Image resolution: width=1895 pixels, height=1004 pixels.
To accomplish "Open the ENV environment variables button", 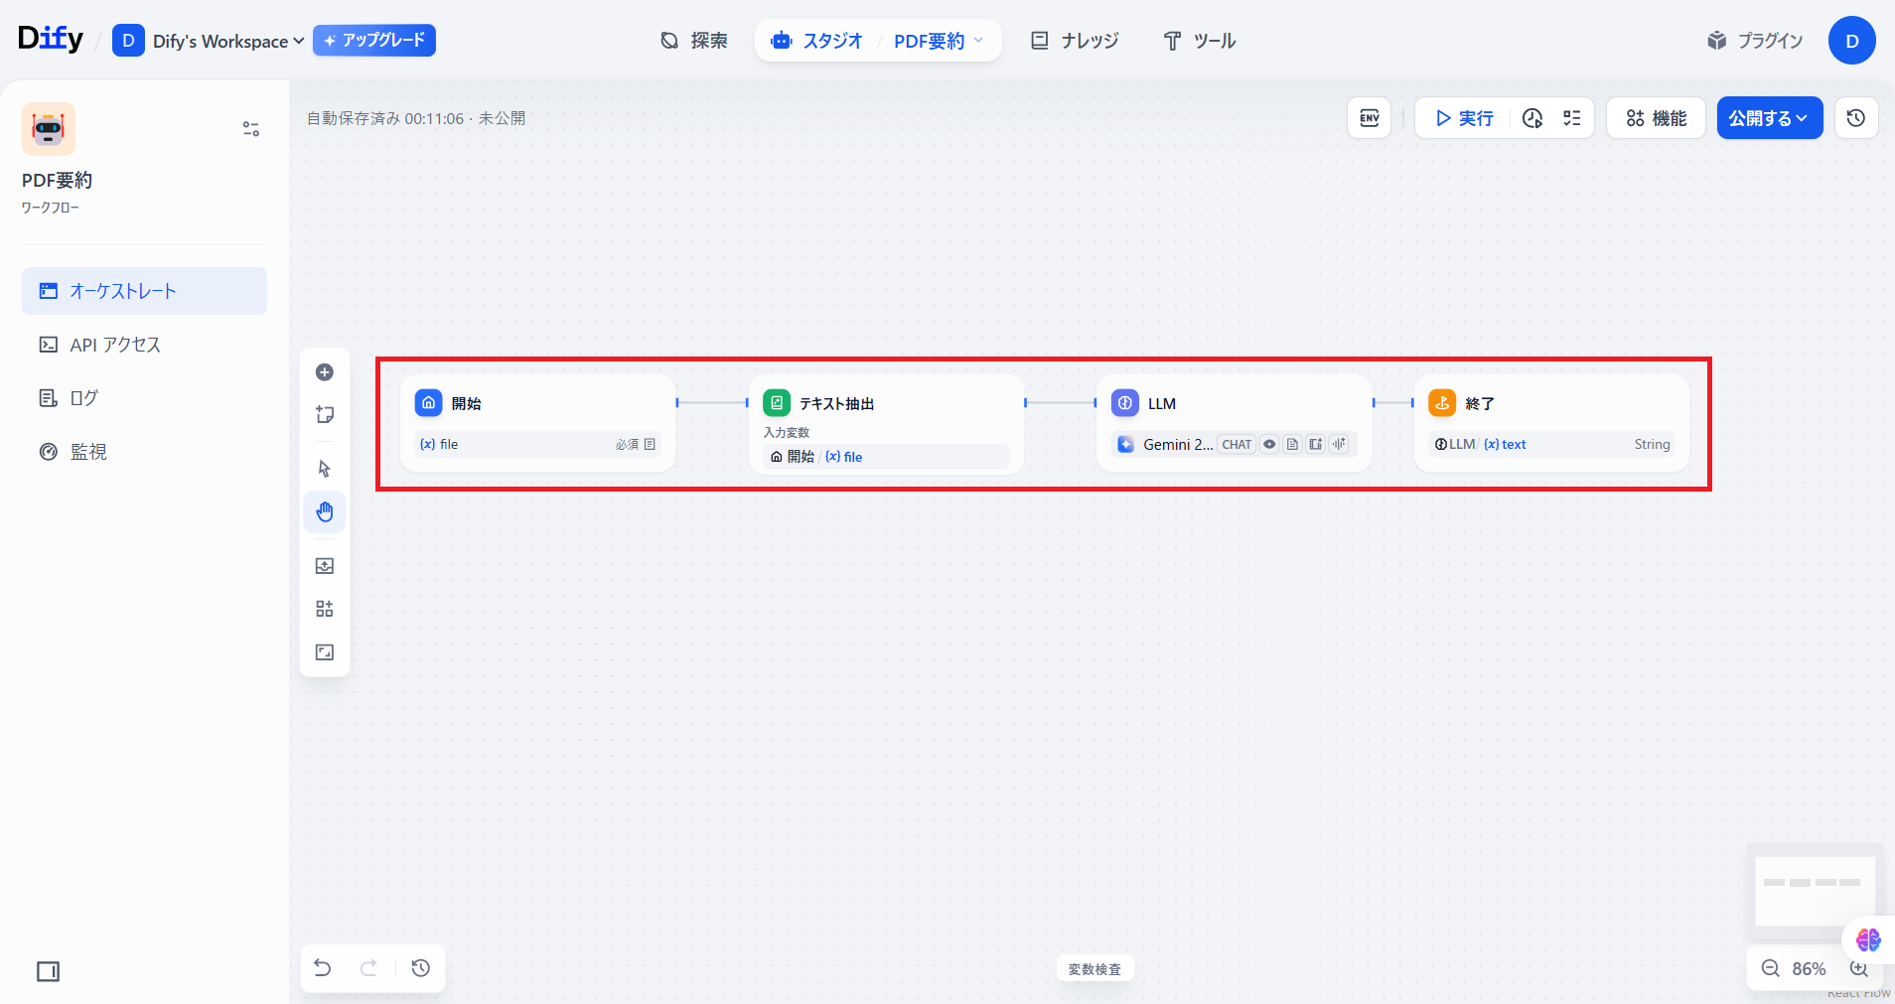I will (1369, 118).
